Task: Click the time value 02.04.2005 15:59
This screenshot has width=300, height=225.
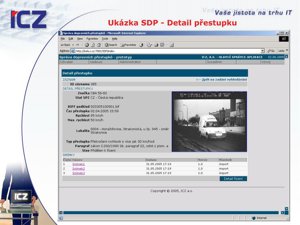Action: pos(105,111)
